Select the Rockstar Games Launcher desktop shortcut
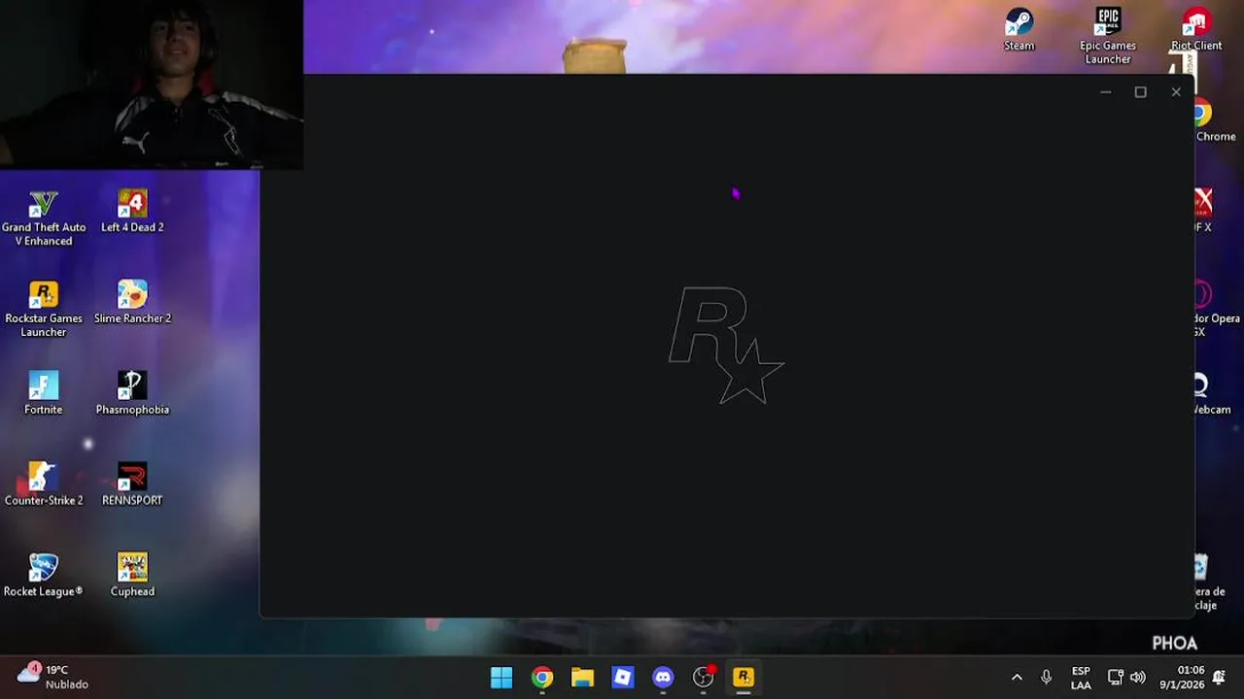The height and width of the screenshot is (699, 1244). (44, 310)
